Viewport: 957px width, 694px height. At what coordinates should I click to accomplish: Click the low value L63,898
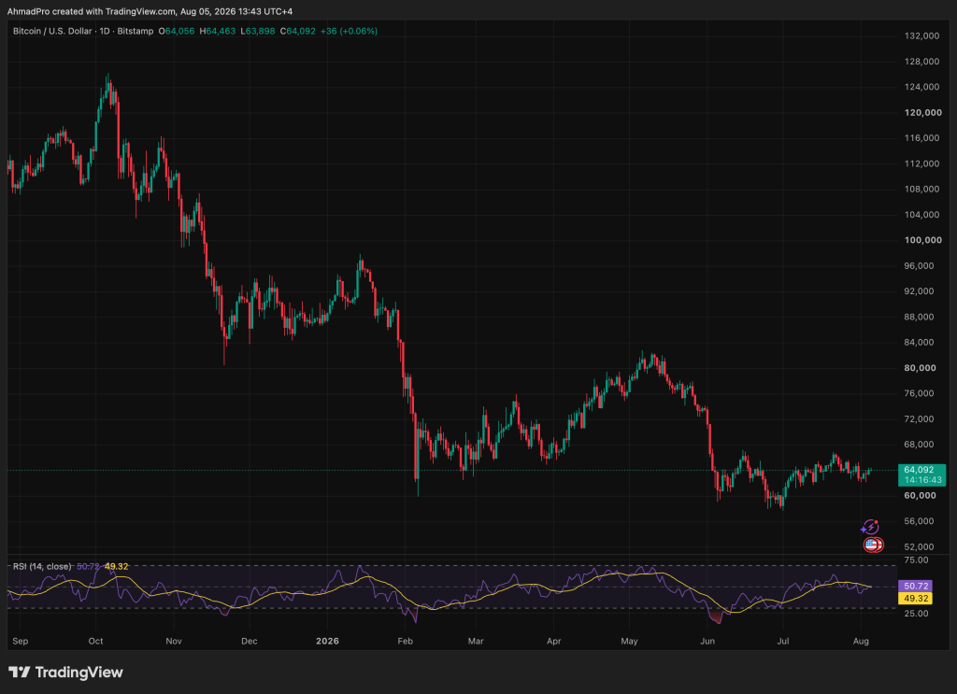pos(258,31)
